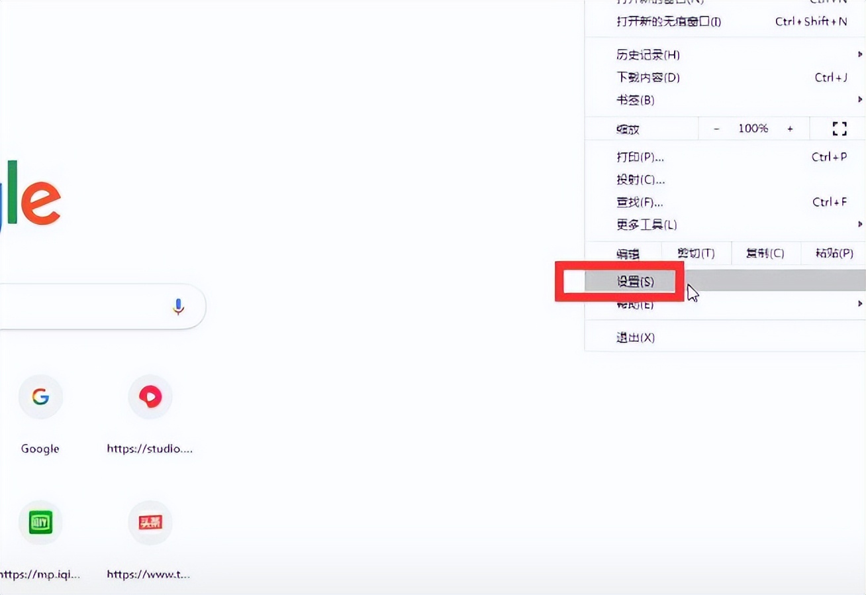Viewport: 866px width, 595px height.
Task: Open 查找 to find on page
Action: pyautogui.click(x=640, y=201)
